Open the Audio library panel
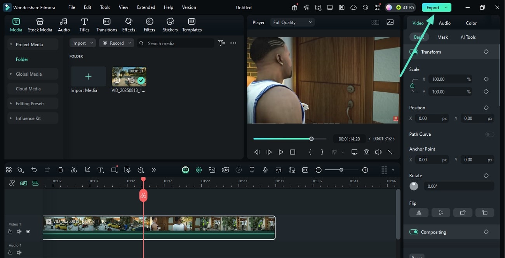 click(x=64, y=25)
